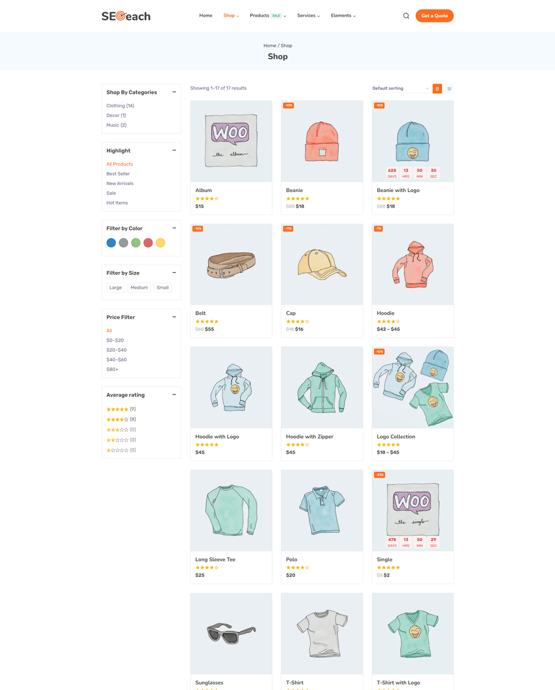Toggle the Small size filter

tap(163, 287)
